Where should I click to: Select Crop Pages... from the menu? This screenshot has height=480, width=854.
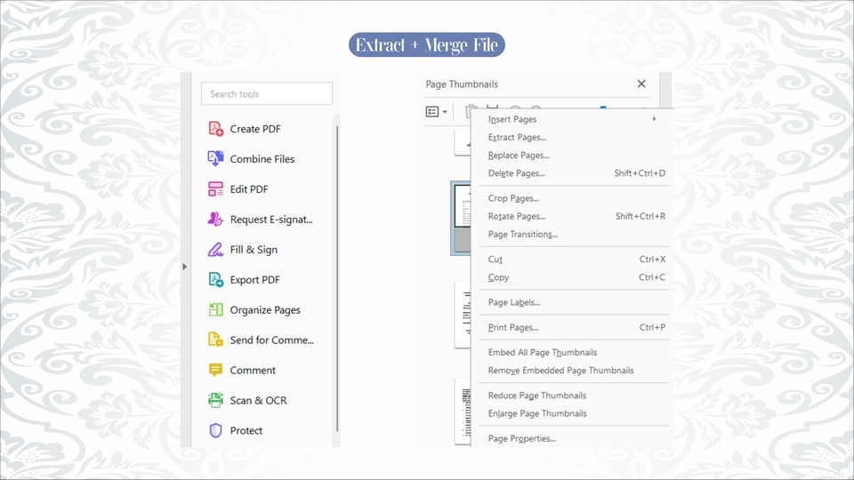point(573,198)
